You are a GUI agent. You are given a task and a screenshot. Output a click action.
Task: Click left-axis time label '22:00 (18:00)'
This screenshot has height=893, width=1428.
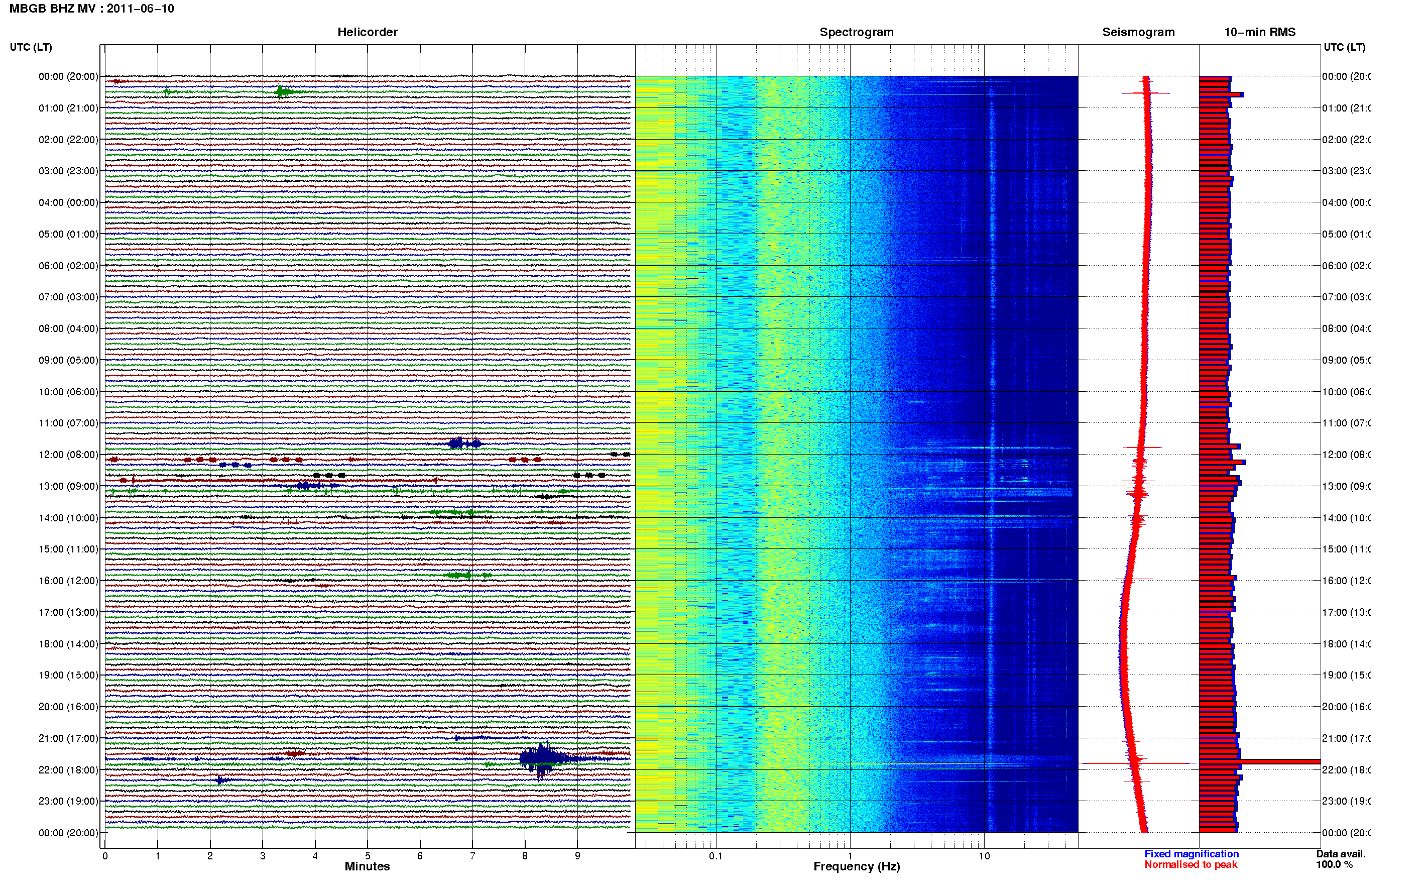pos(68,769)
